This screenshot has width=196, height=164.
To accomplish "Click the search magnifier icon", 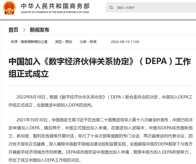I will [111, 7].
